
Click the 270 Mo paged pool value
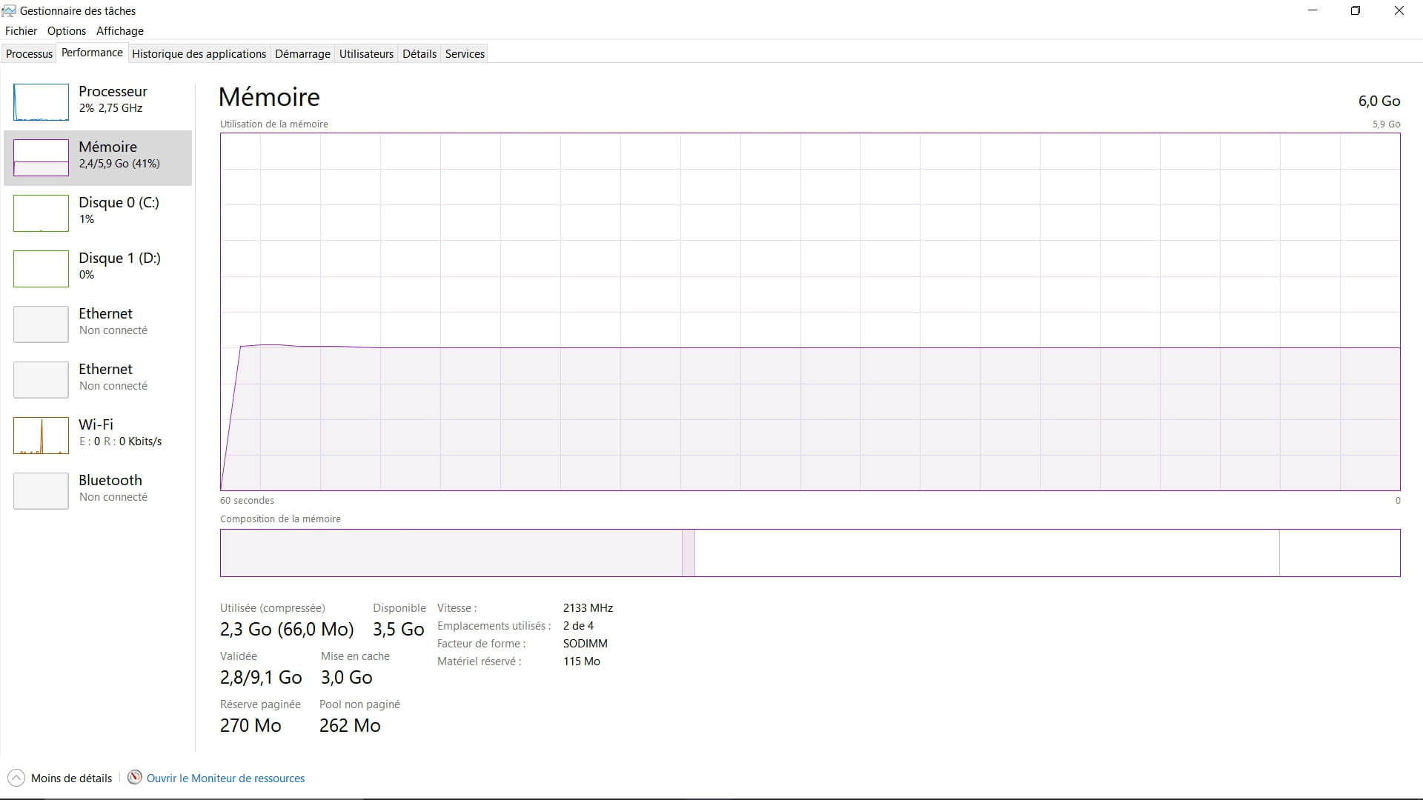[251, 726]
